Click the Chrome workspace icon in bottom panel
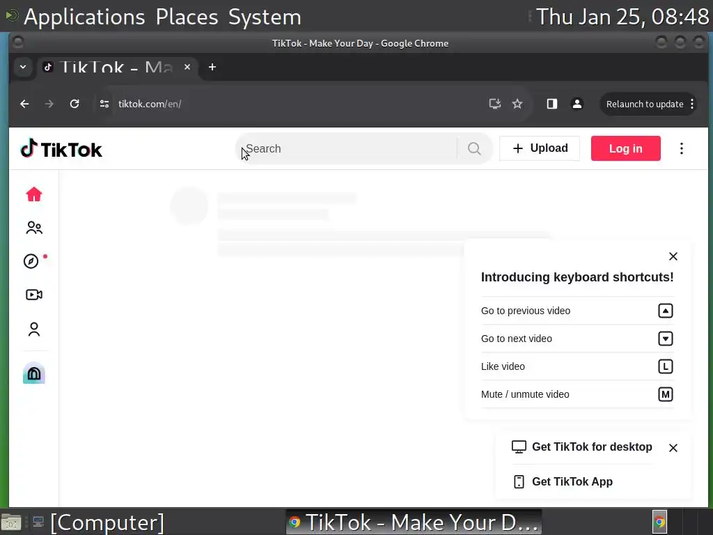The image size is (713, 535). [x=660, y=522]
